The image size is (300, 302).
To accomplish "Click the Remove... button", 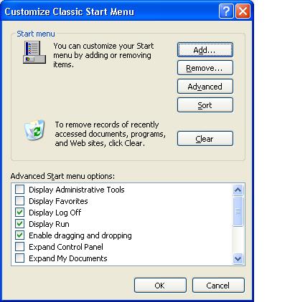I will [205, 68].
